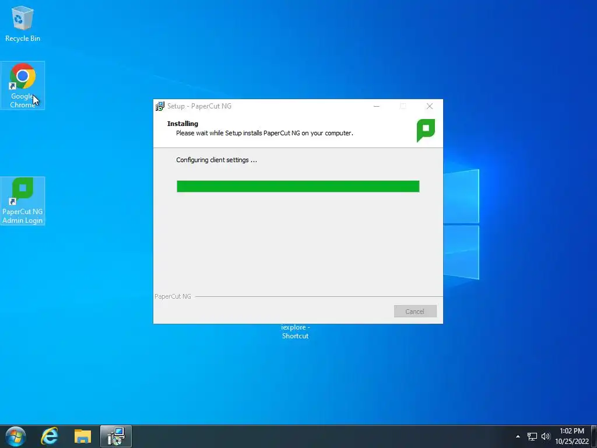Click the 'Please wait while Setup installs' message

tap(264, 134)
